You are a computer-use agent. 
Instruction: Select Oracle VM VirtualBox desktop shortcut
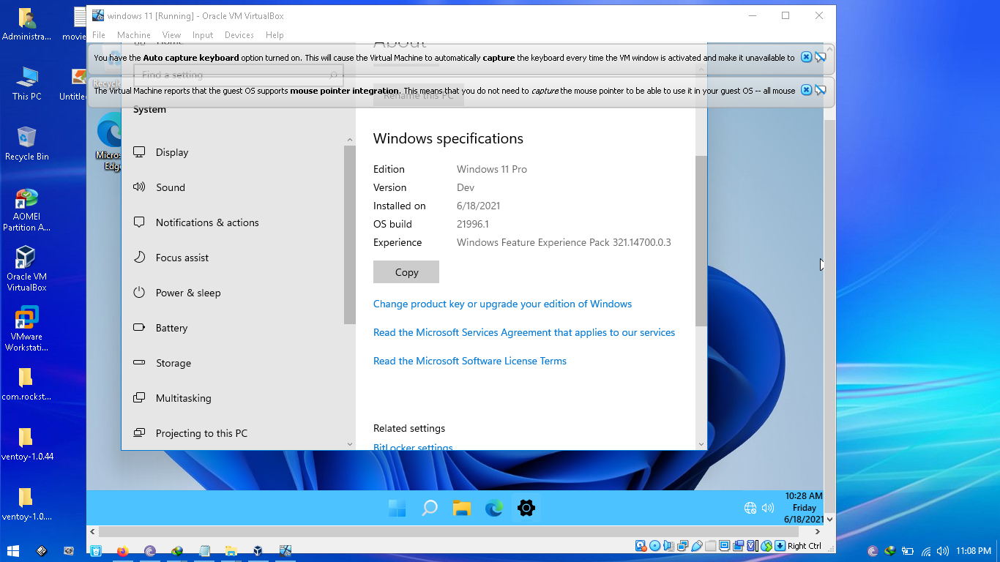click(x=26, y=269)
